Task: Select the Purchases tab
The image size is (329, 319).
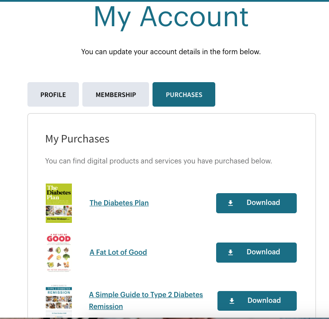Action: (184, 94)
